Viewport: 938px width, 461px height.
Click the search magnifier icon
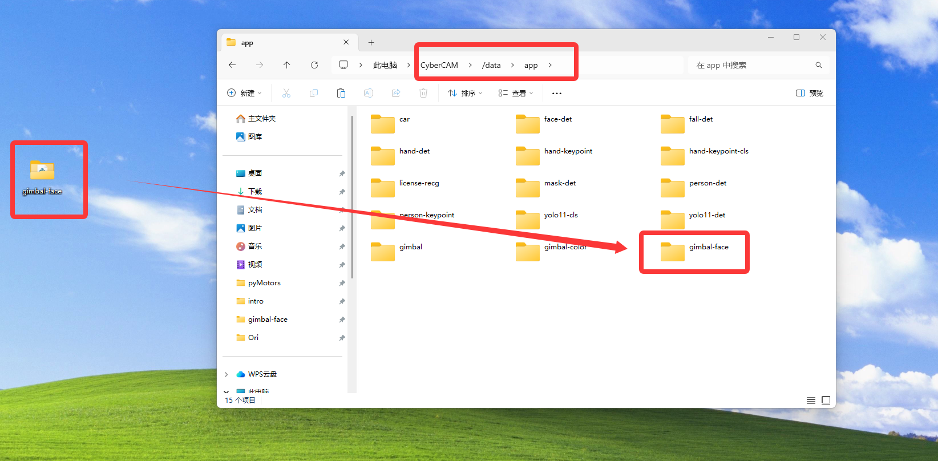point(819,65)
